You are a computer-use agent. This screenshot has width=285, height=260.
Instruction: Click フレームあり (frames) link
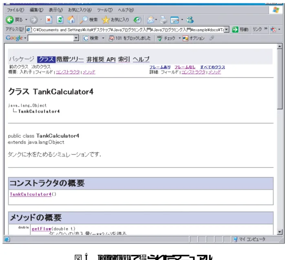click(160, 67)
